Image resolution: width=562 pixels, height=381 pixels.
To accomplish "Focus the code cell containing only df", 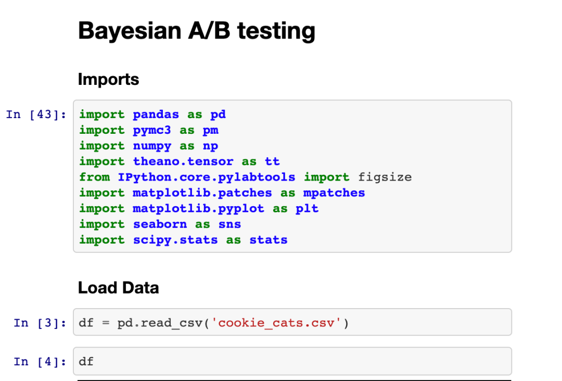I will tap(291, 361).
